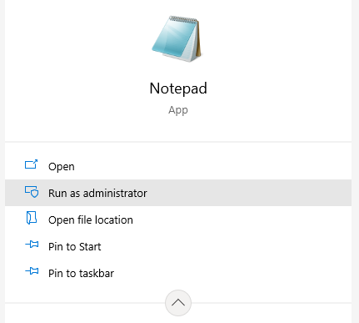Click the pin icon next to Pin to taskbar

click(32, 271)
